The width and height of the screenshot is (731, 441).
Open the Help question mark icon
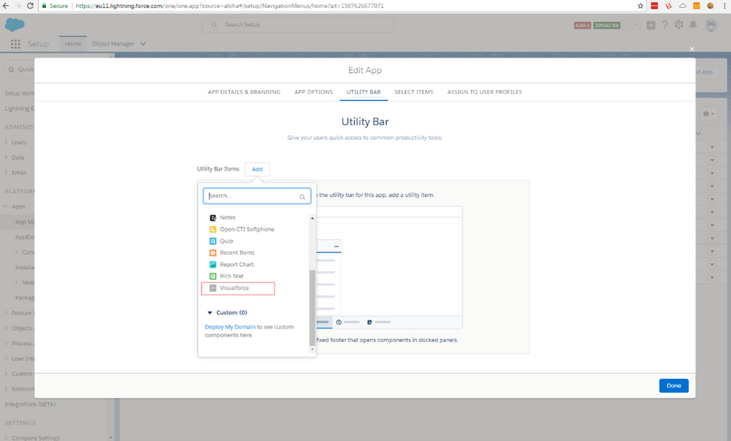coord(665,25)
